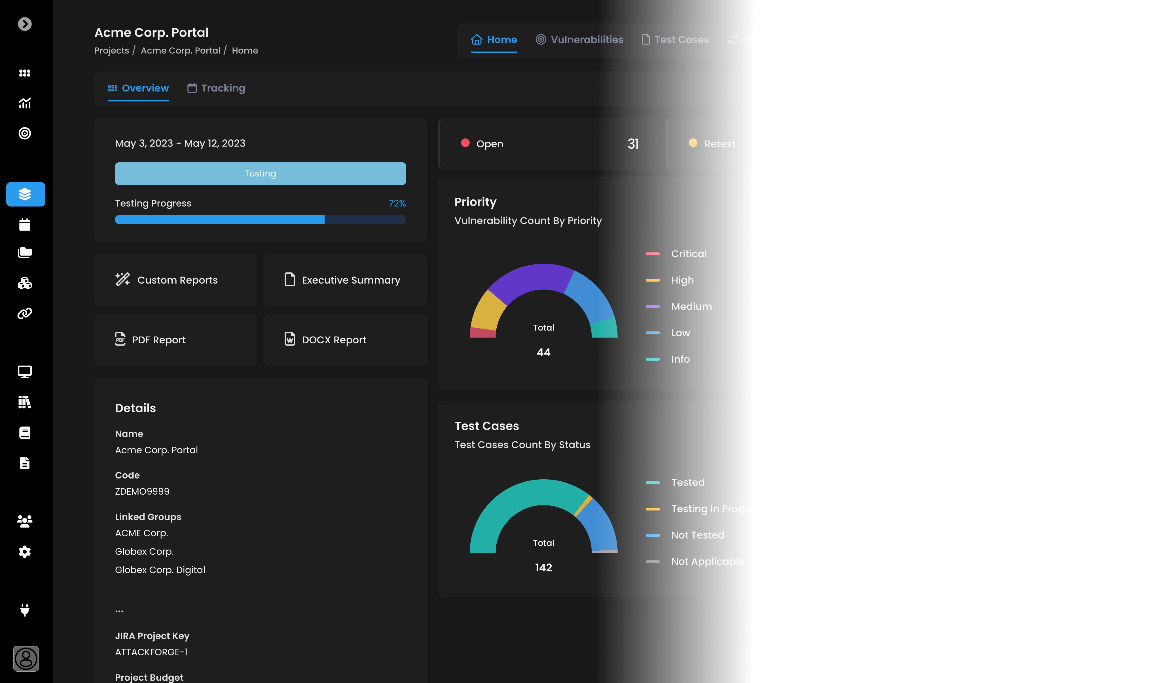Image resolution: width=1156 pixels, height=683 pixels.
Task: Open the analytics chart icon in sidebar
Action: click(x=25, y=103)
